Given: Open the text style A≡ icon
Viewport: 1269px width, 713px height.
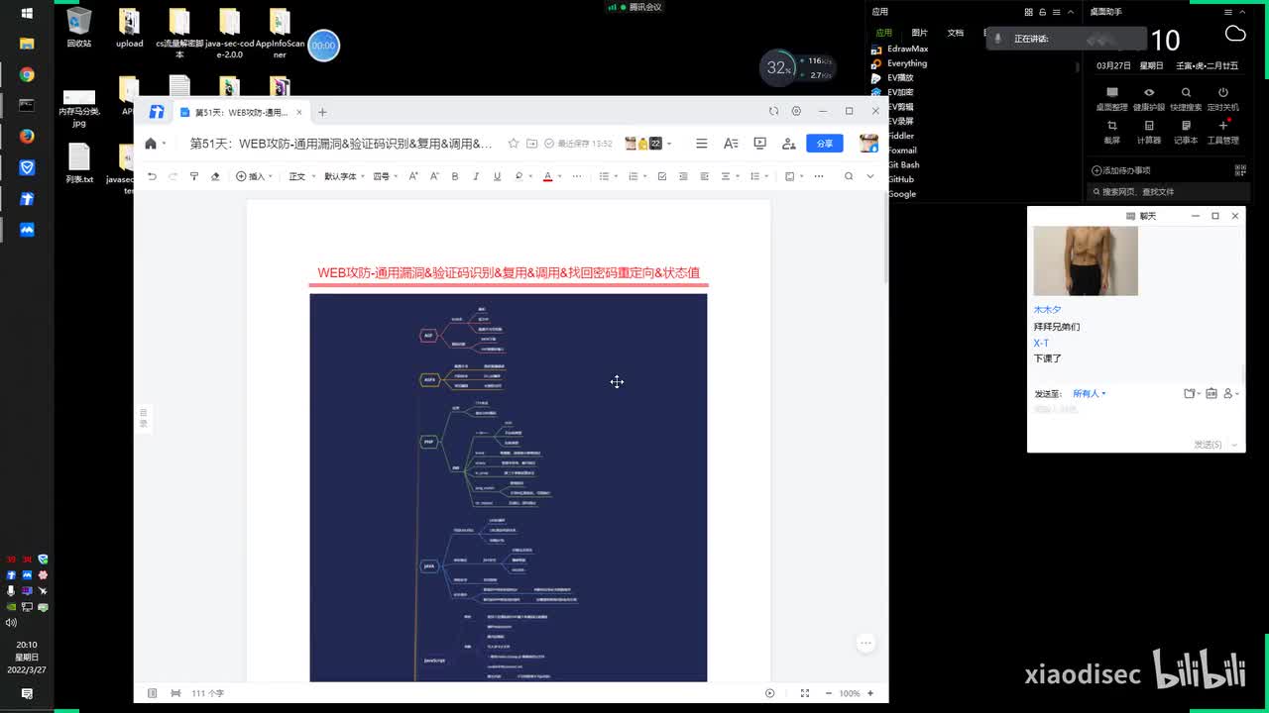Looking at the screenshot, I should (x=731, y=144).
